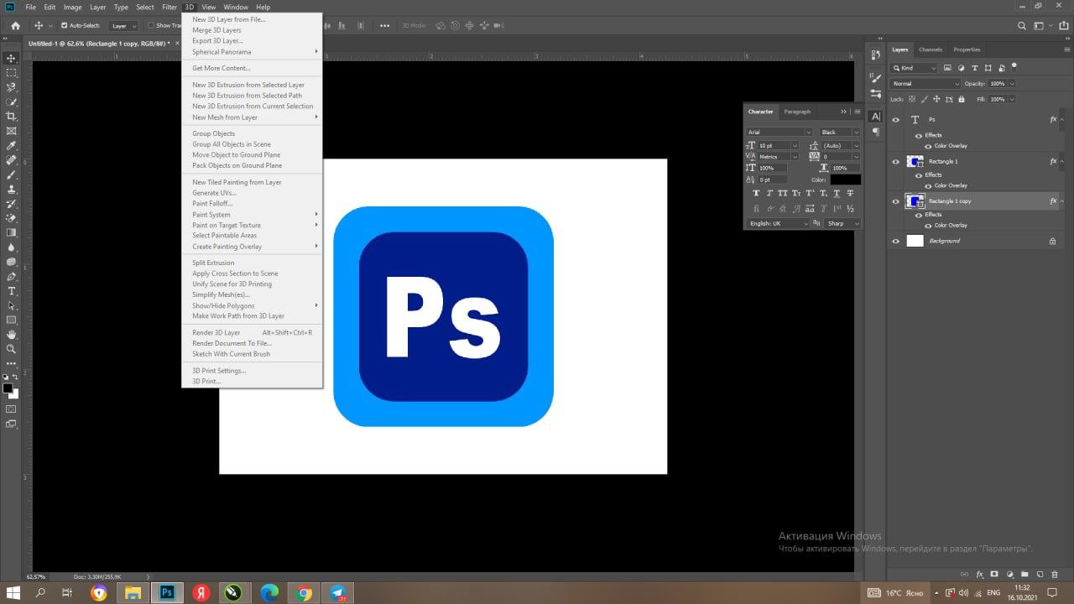The height and width of the screenshot is (604, 1074).
Task: Click the Switch foreground and background colors button
Action: pyautogui.click(x=15, y=377)
